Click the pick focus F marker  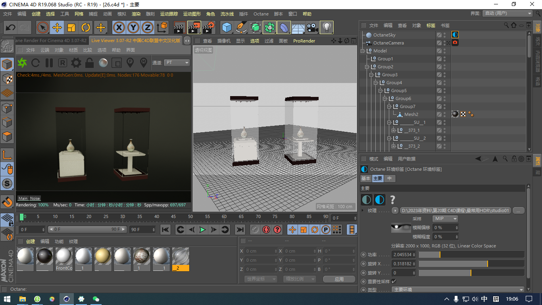(130, 62)
